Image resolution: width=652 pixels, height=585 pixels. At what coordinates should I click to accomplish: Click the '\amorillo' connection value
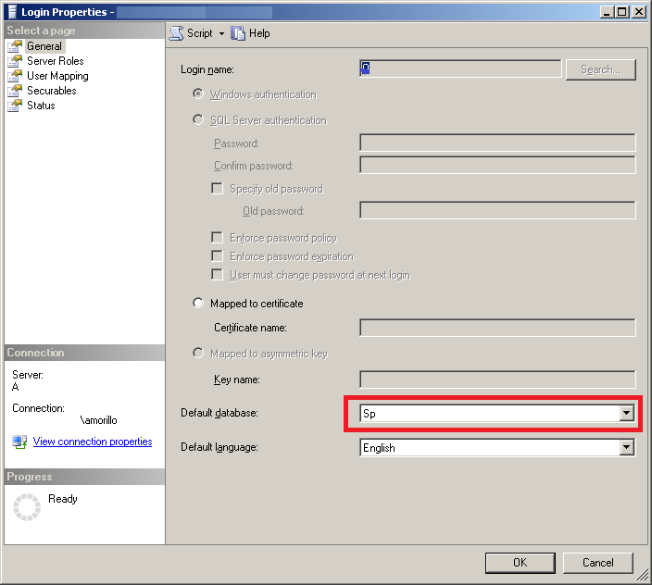[x=98, y=420]
